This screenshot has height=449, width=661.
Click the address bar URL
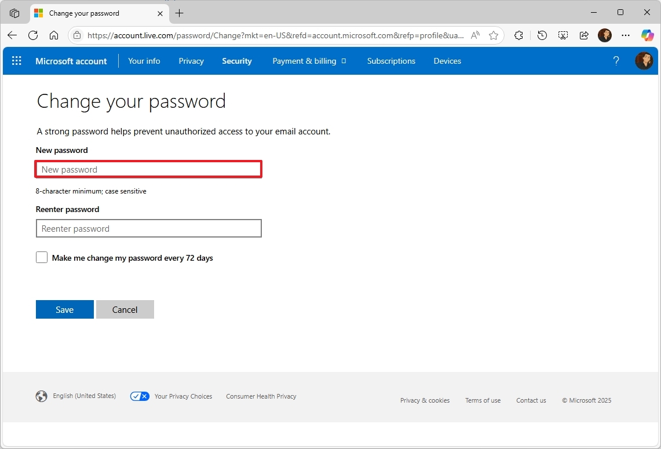tap(275, 35)
